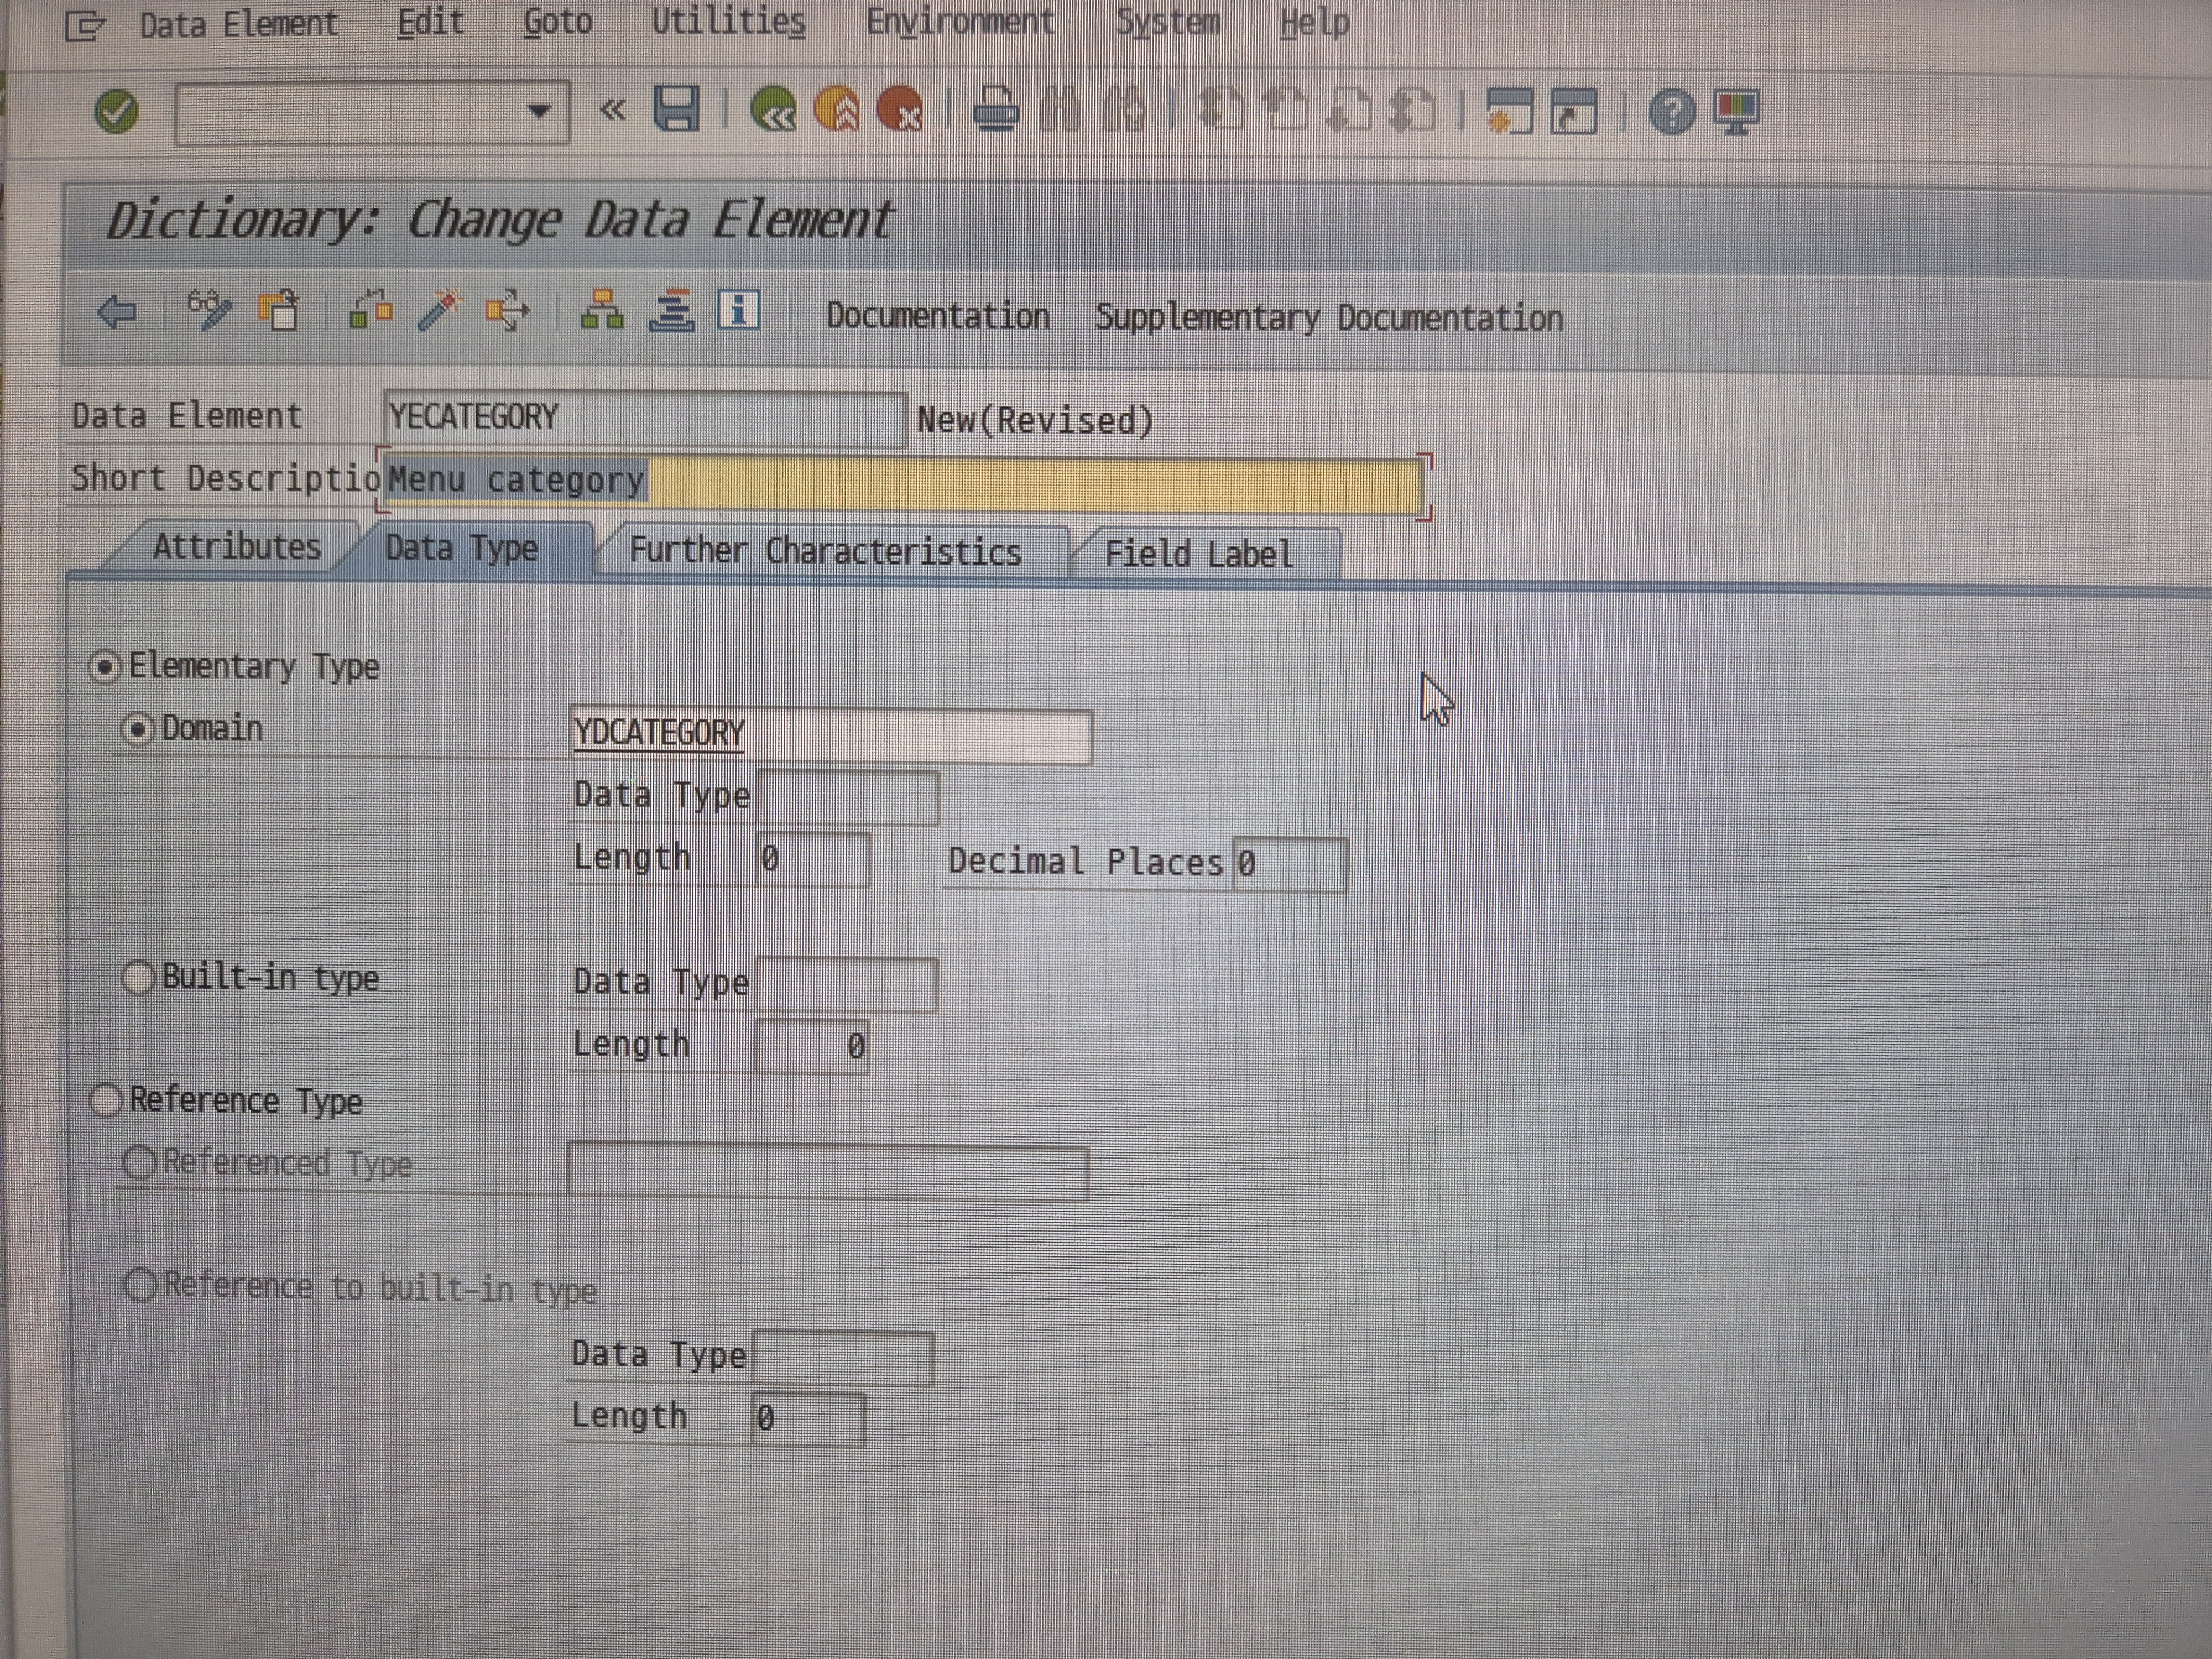Switch to the Attributes tab

(x=236, y=547)
